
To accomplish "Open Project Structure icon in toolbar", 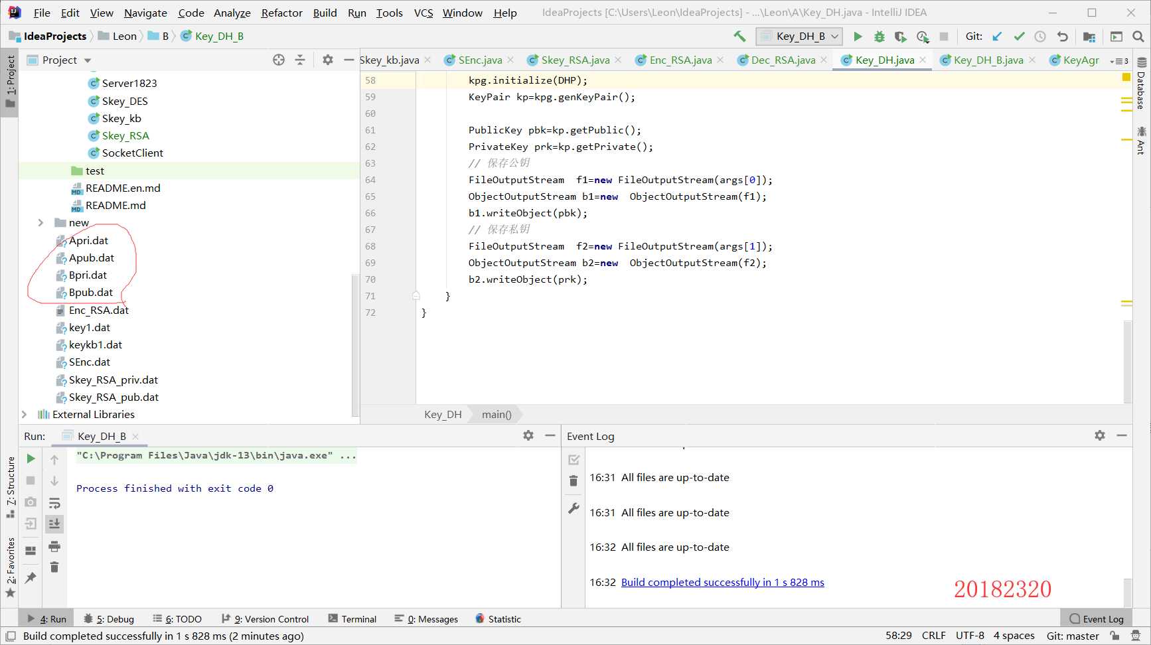I will [1089, 36].
